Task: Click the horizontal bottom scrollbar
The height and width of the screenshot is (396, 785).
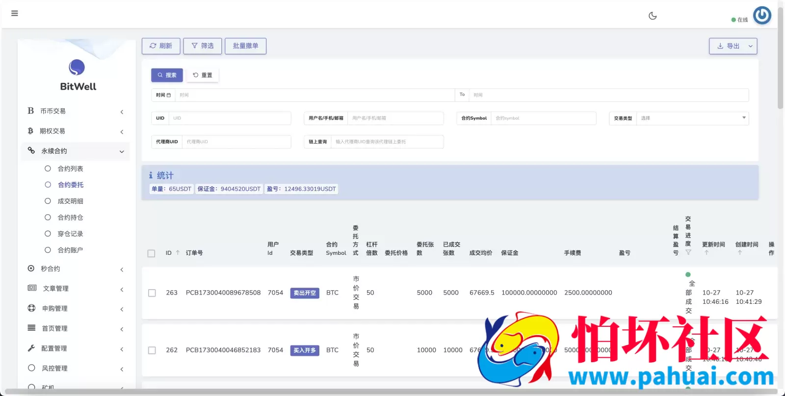Action: (390, 391)
